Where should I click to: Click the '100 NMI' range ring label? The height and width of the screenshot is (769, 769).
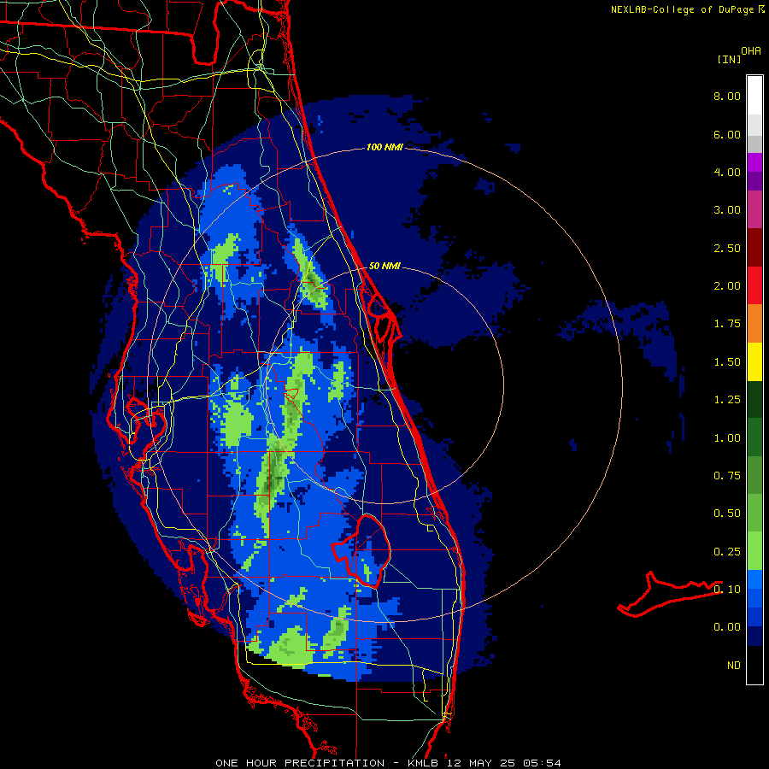coord(384,147)
